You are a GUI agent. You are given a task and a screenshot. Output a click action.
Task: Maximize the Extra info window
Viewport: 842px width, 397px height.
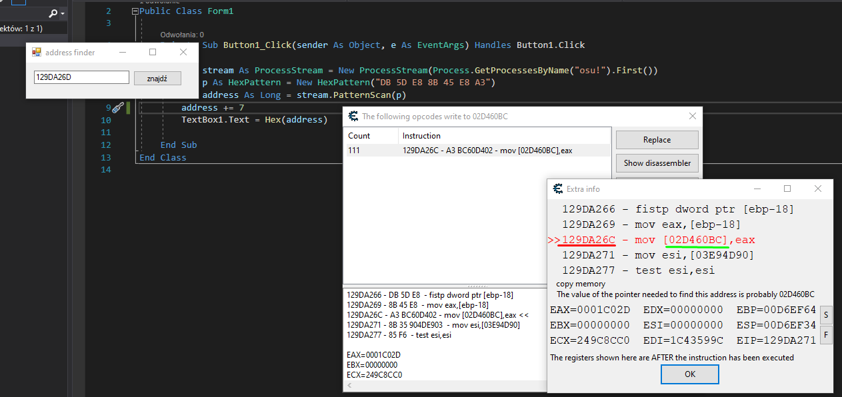tap(787, 189)
